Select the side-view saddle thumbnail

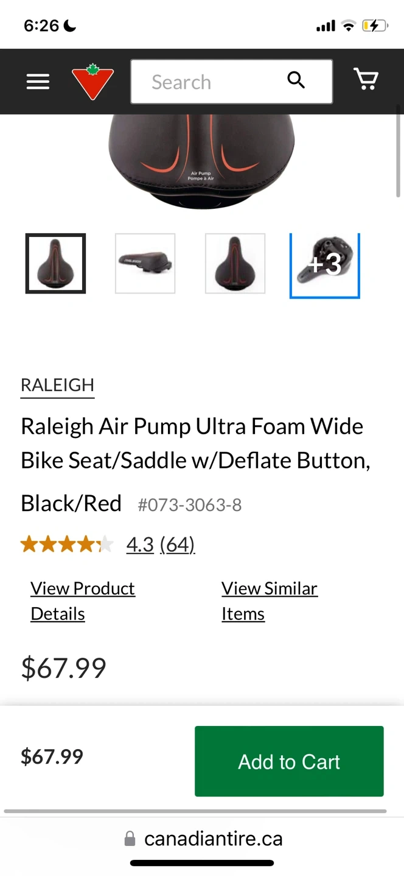click(145, 263)
